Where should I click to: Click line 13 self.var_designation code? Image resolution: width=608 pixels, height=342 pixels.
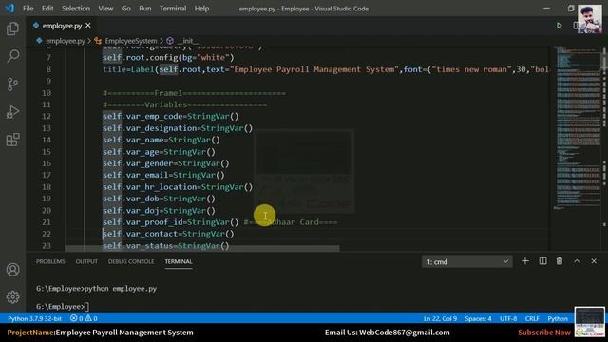(178, 128)
